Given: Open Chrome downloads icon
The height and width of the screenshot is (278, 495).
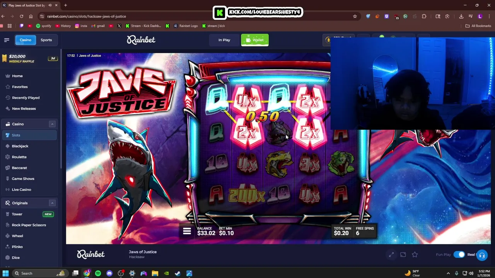Looking at the screenshot, I should click(461, 16).
